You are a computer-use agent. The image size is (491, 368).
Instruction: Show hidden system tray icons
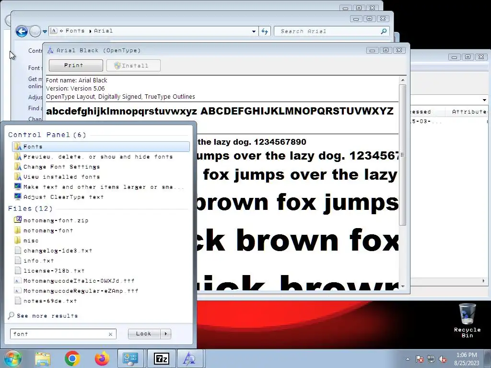[408, 359]
